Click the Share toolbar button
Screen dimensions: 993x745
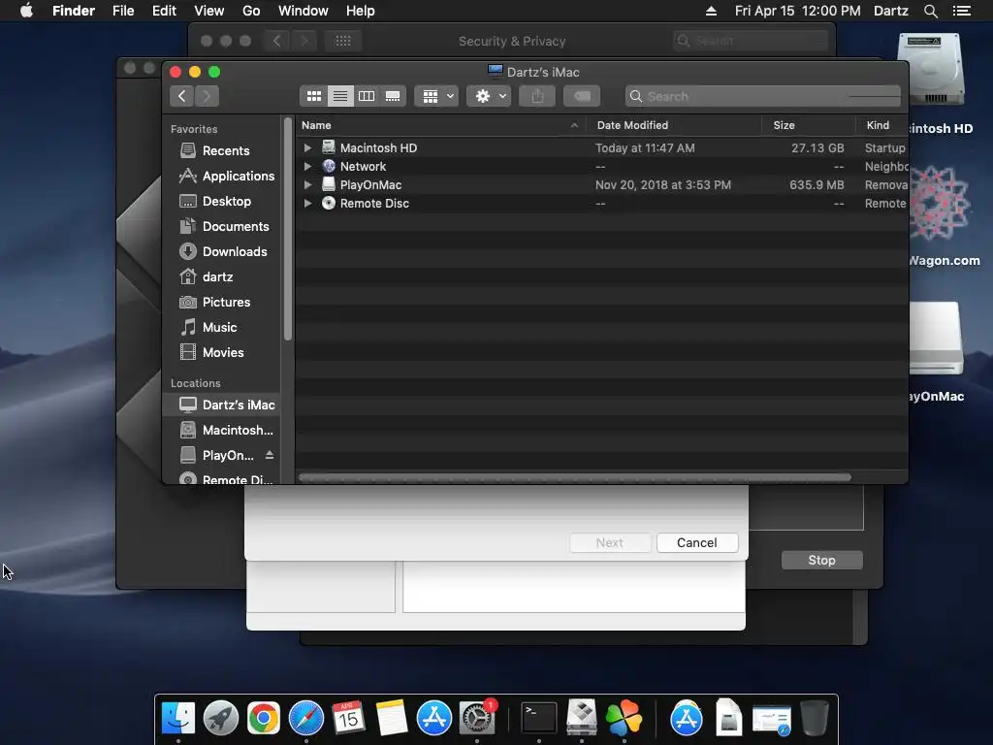(537, 96)
